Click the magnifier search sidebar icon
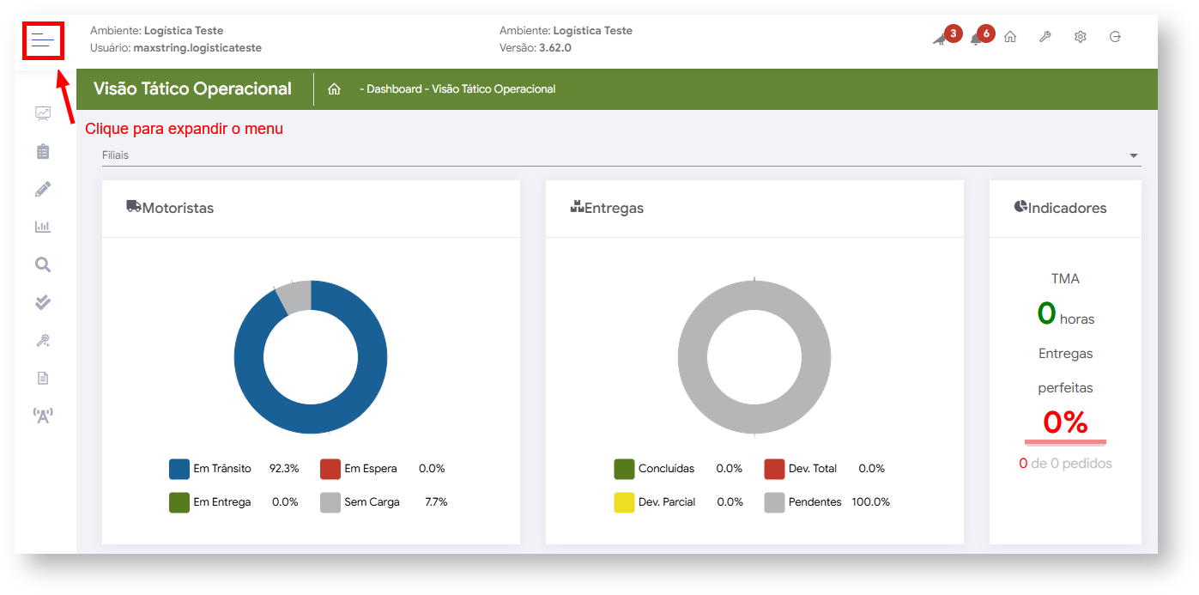This screenshot has height=595, width=1199. click(43, 264)
